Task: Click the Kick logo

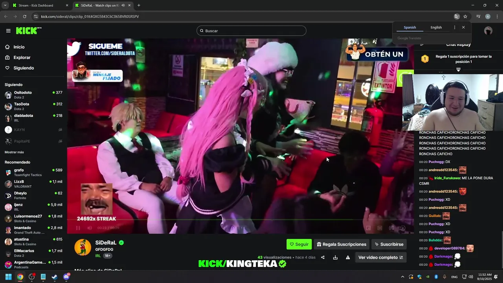Action: [28, 31]
